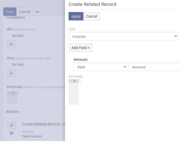This screenshot has height=141, width=180.
Task: Click the Amount value selector box
Action: (x=154, y=67)
